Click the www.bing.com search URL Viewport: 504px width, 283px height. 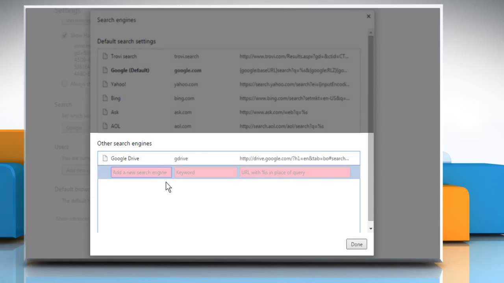[294, 98]
